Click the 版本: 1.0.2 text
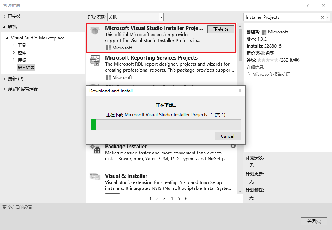332x230 pixels. 256,39
